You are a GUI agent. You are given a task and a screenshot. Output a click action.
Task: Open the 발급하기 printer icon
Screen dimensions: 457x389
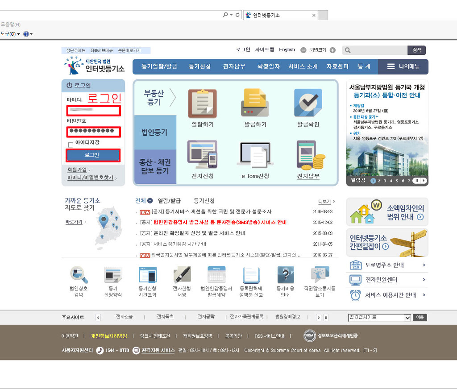[x=255, y=103]
